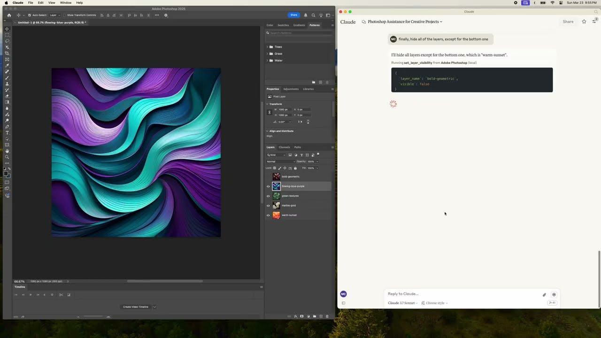The height and width of the screenshot is (338, 601).
Task: Click the Photoshop search icon
Action: pos(313,15)
